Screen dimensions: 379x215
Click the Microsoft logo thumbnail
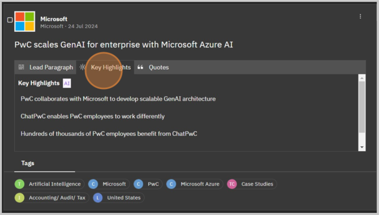[x=25, y=21]
